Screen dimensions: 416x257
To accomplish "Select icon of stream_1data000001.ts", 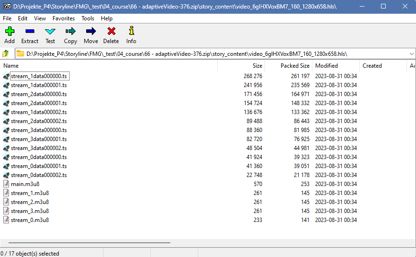I will (6, 85).
